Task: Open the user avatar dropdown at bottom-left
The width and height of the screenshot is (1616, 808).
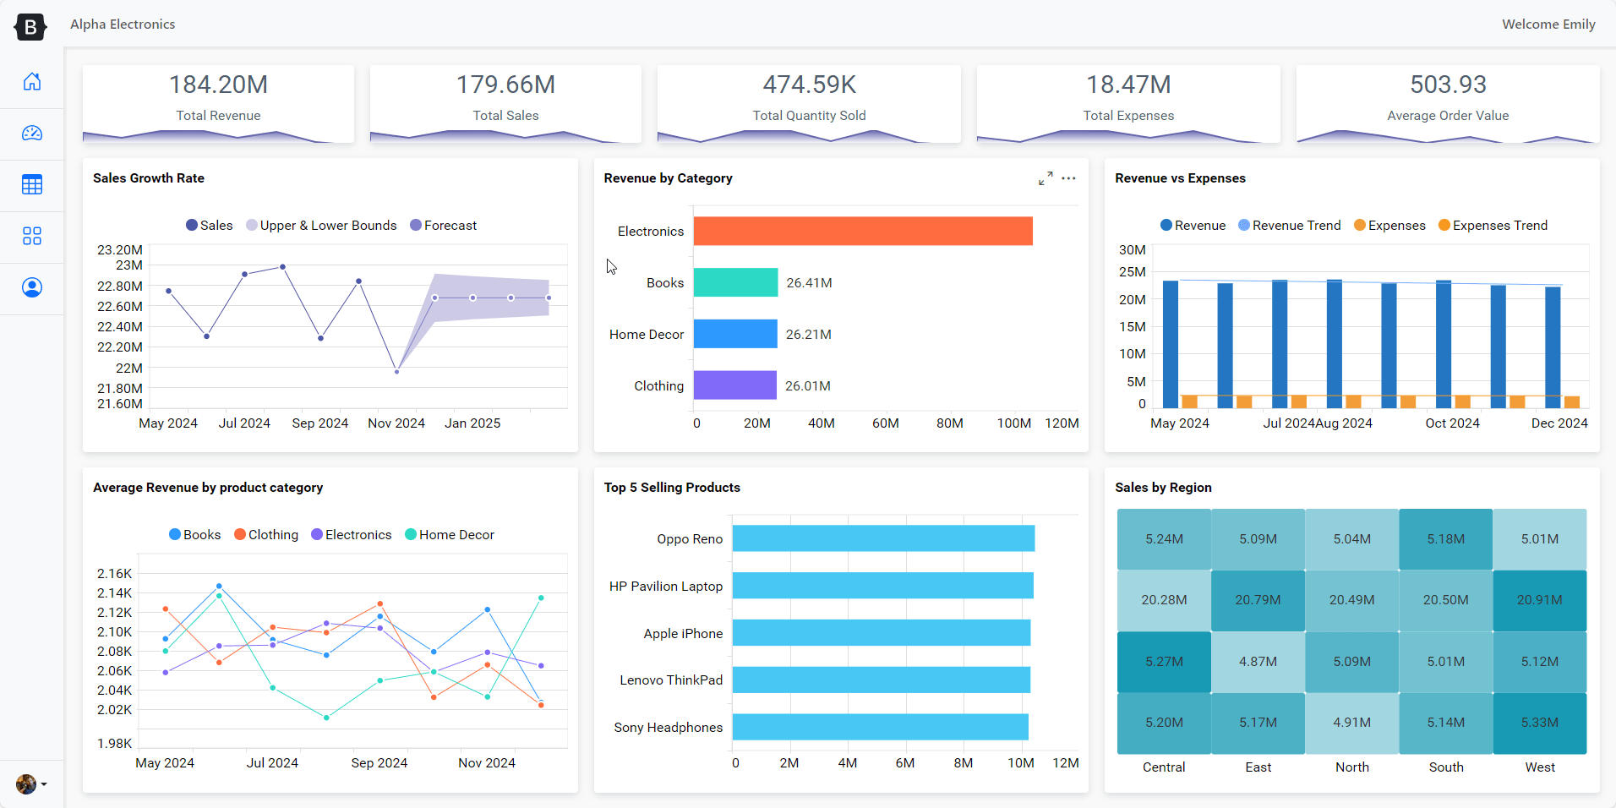Action: point(31,784)
